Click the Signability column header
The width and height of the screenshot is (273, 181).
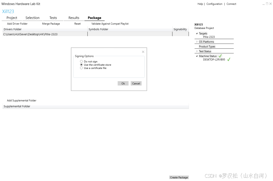point(181,29)
